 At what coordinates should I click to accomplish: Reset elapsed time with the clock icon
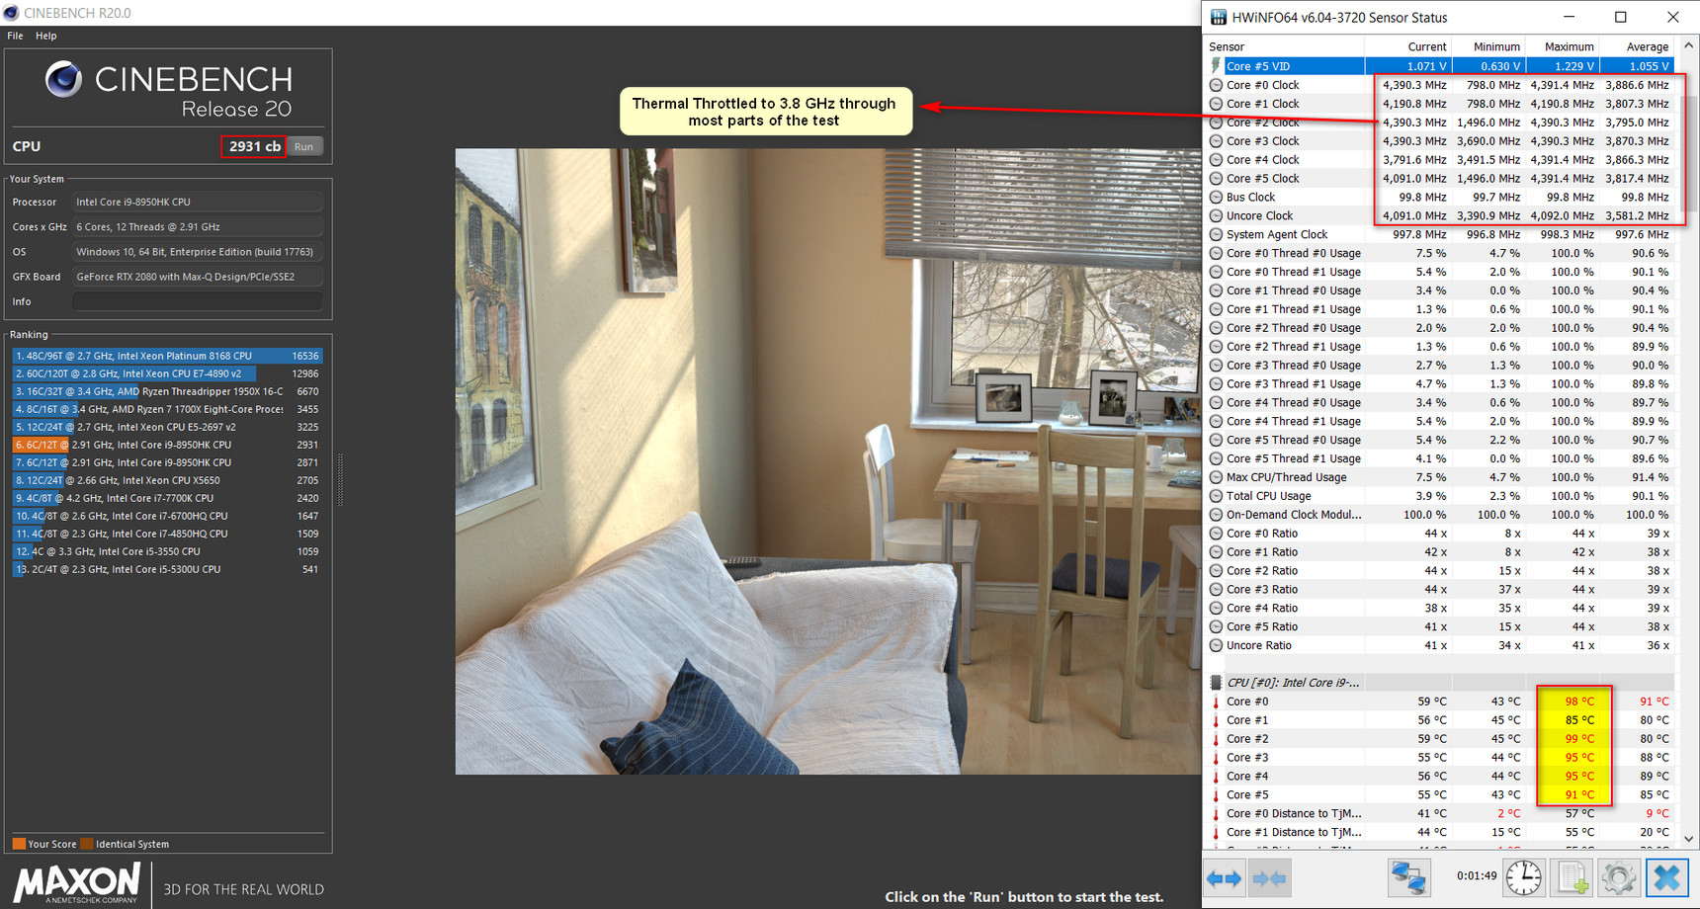(x=1523, y=877)
